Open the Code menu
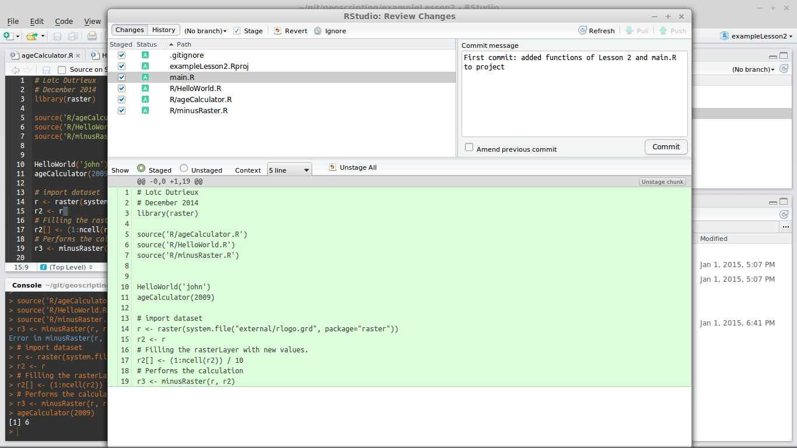 pyautogui.click(x=64, y=21)
